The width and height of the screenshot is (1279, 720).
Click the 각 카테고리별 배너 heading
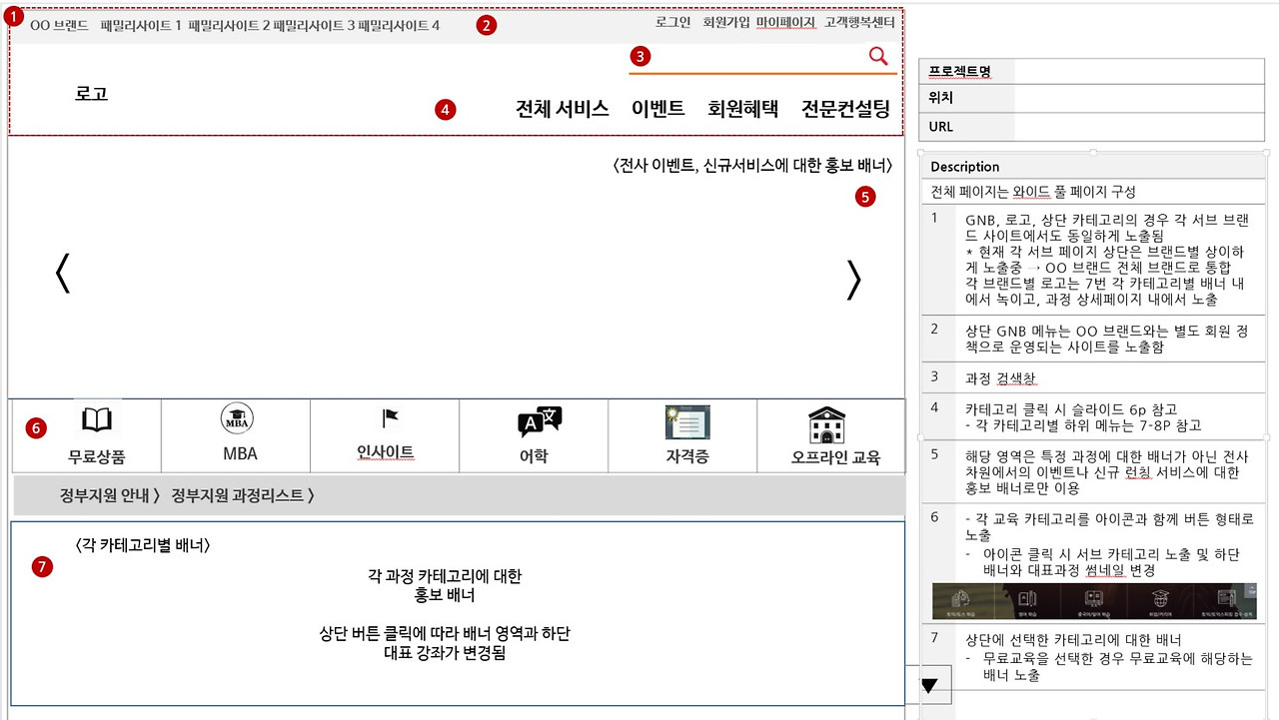click(142, 545)
